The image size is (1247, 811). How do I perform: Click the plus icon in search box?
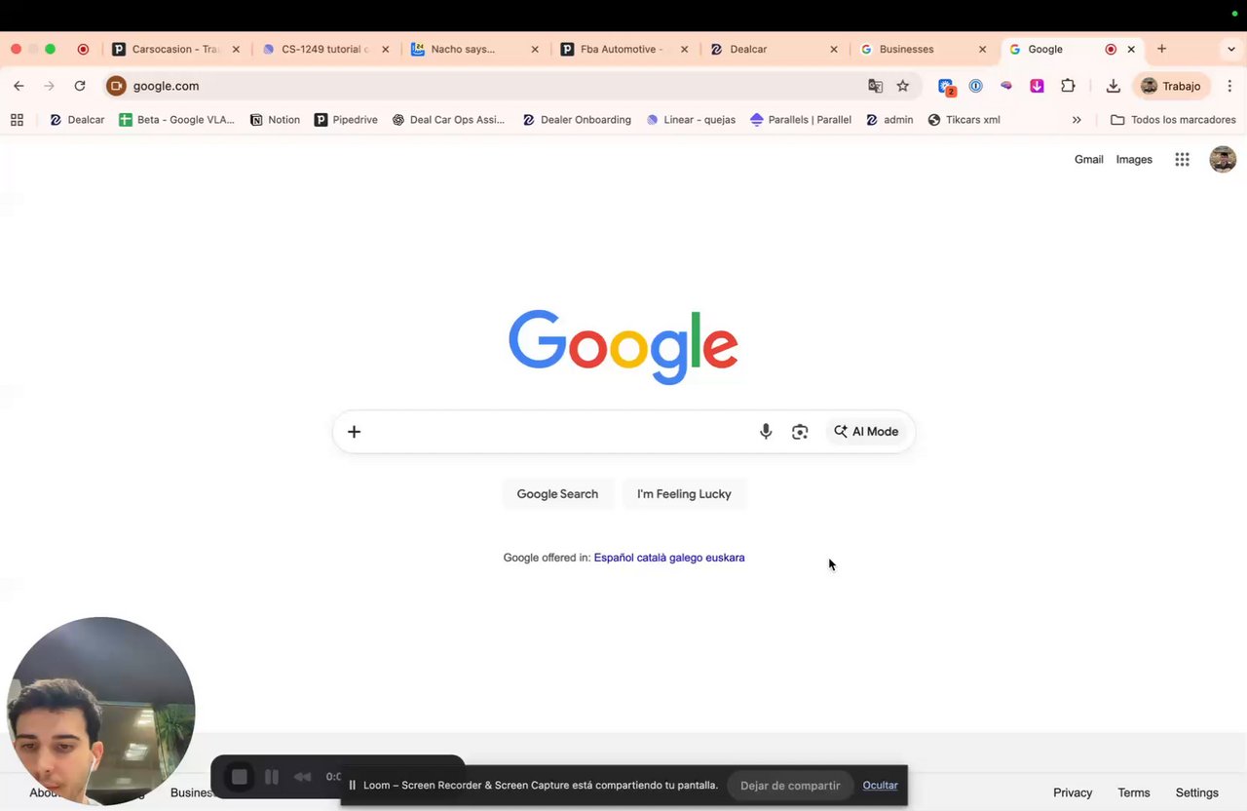coord(355,432)
